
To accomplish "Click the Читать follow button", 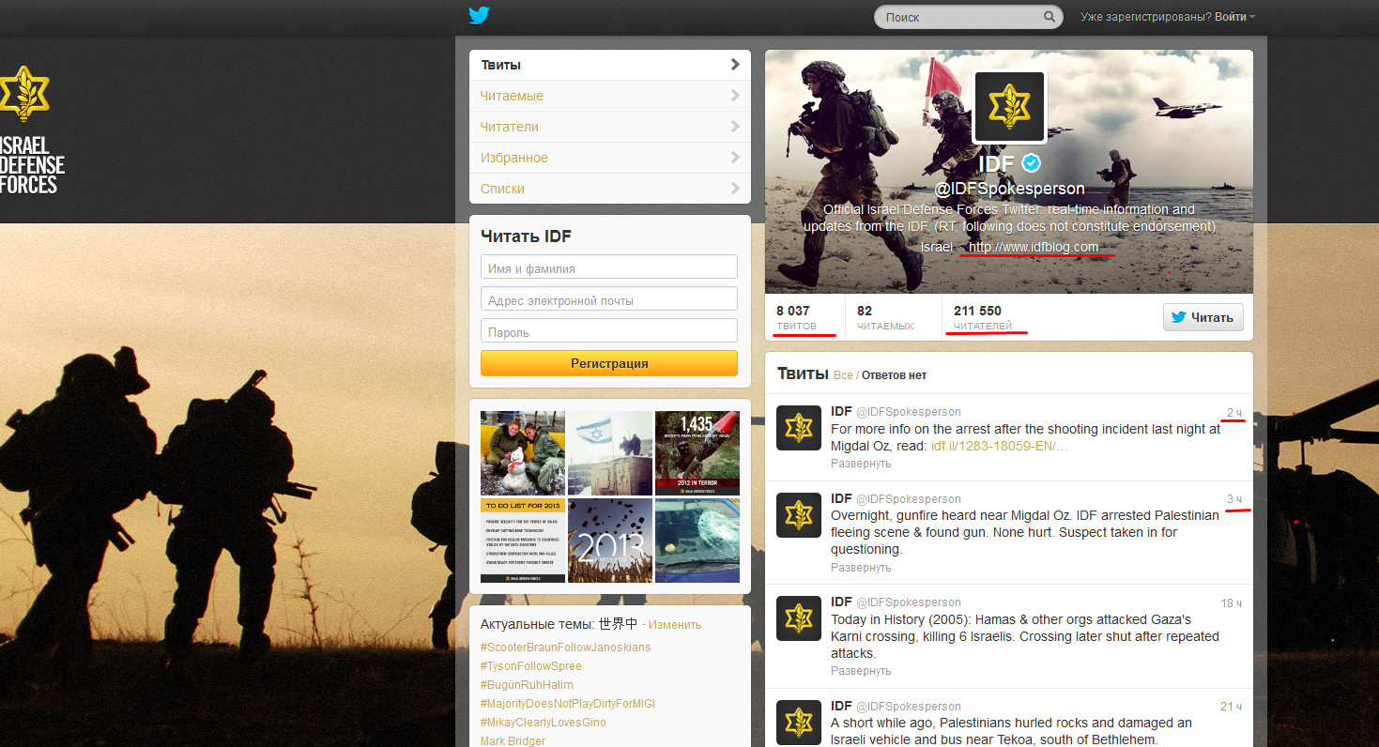I will click(x=1203, y=317).
